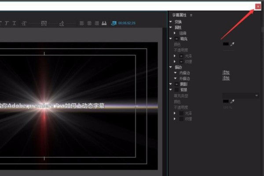Click 添加 next to 内描边
Viewport: 264px width, 176px height.
(x=226, y=72)
